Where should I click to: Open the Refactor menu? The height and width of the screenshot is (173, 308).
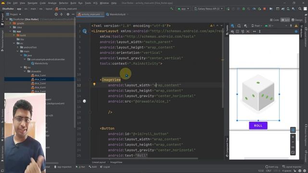(x=64, y=3)
